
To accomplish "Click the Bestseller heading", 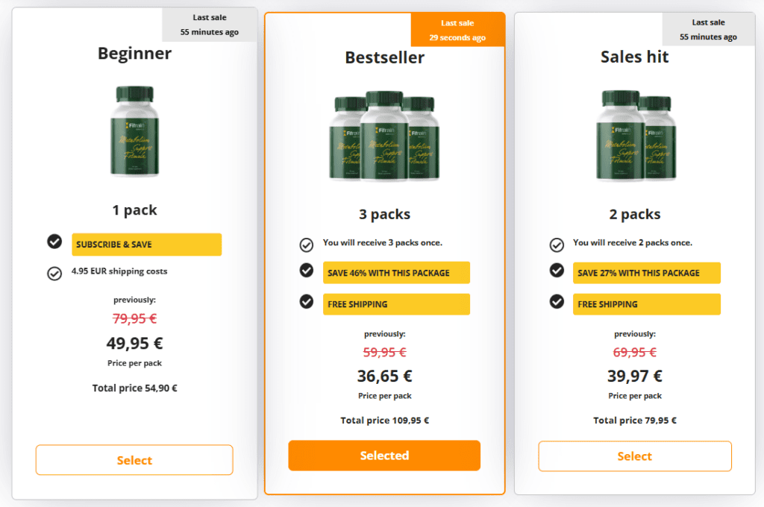I will tap(384, 57).
